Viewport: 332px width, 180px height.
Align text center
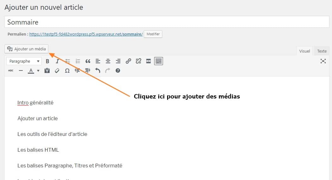pos(108,61)
